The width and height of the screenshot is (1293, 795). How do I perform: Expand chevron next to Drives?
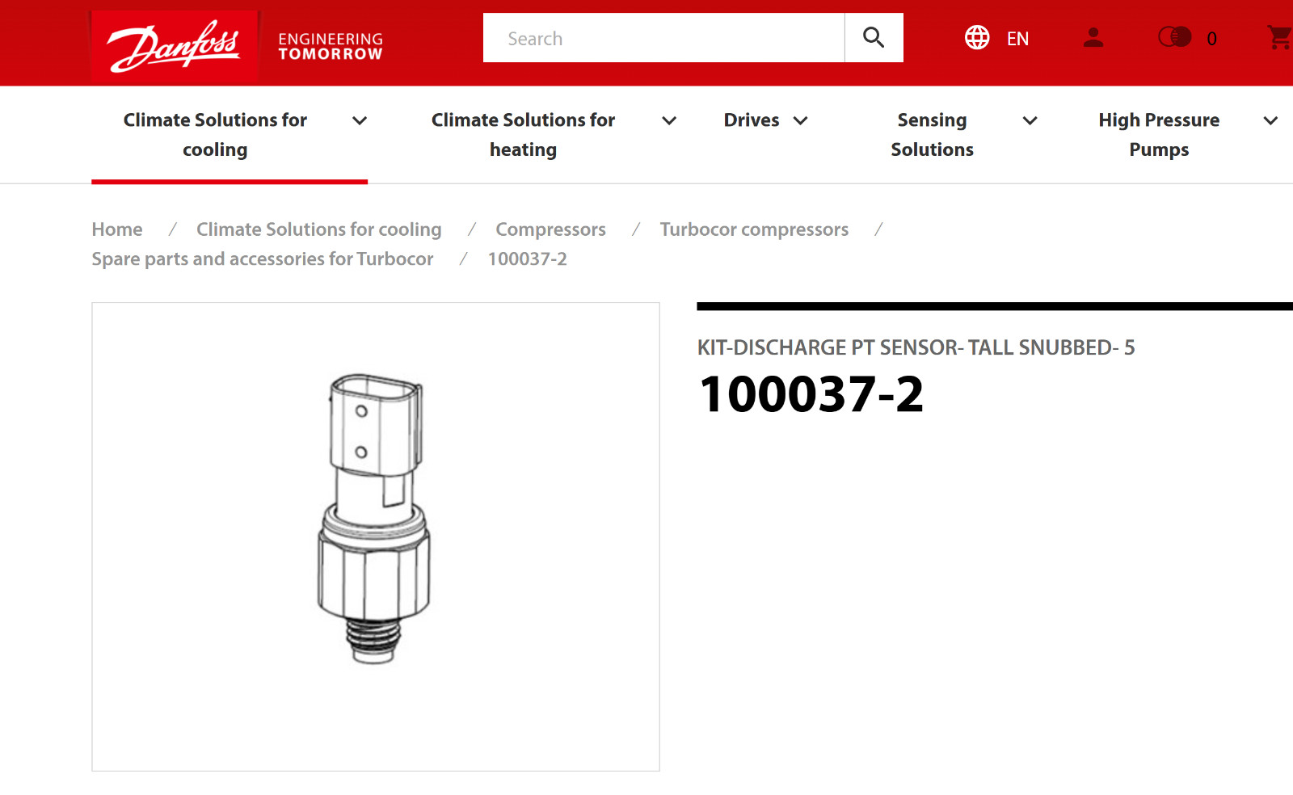tap(800, 120)
